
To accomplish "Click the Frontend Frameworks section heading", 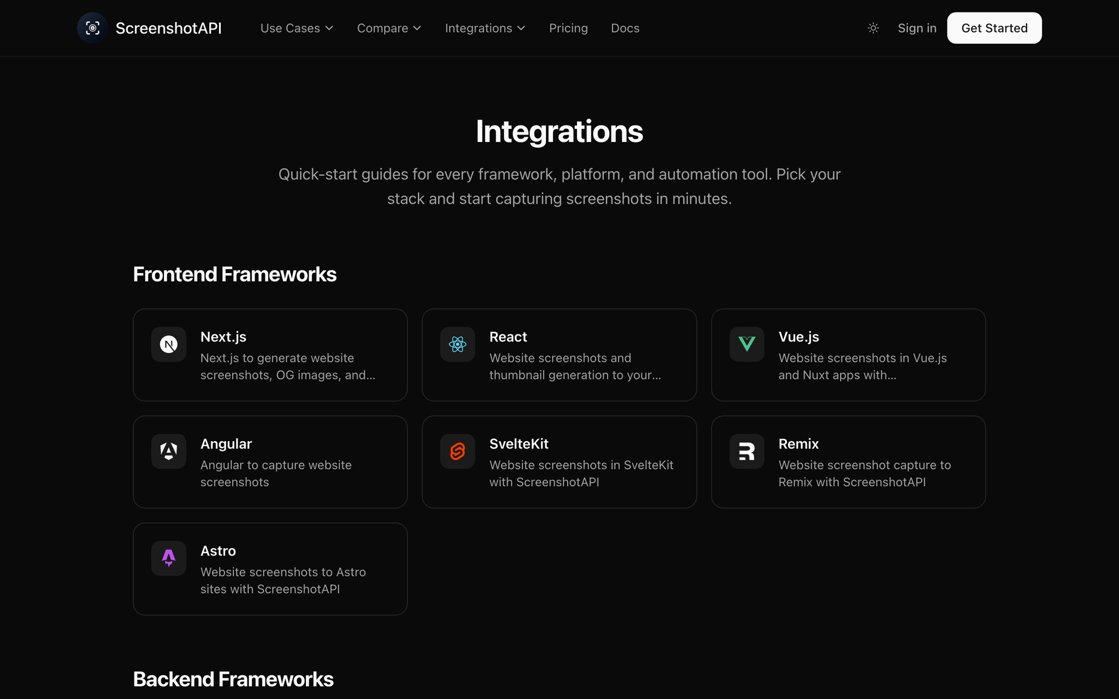I will tap(235, 274).
